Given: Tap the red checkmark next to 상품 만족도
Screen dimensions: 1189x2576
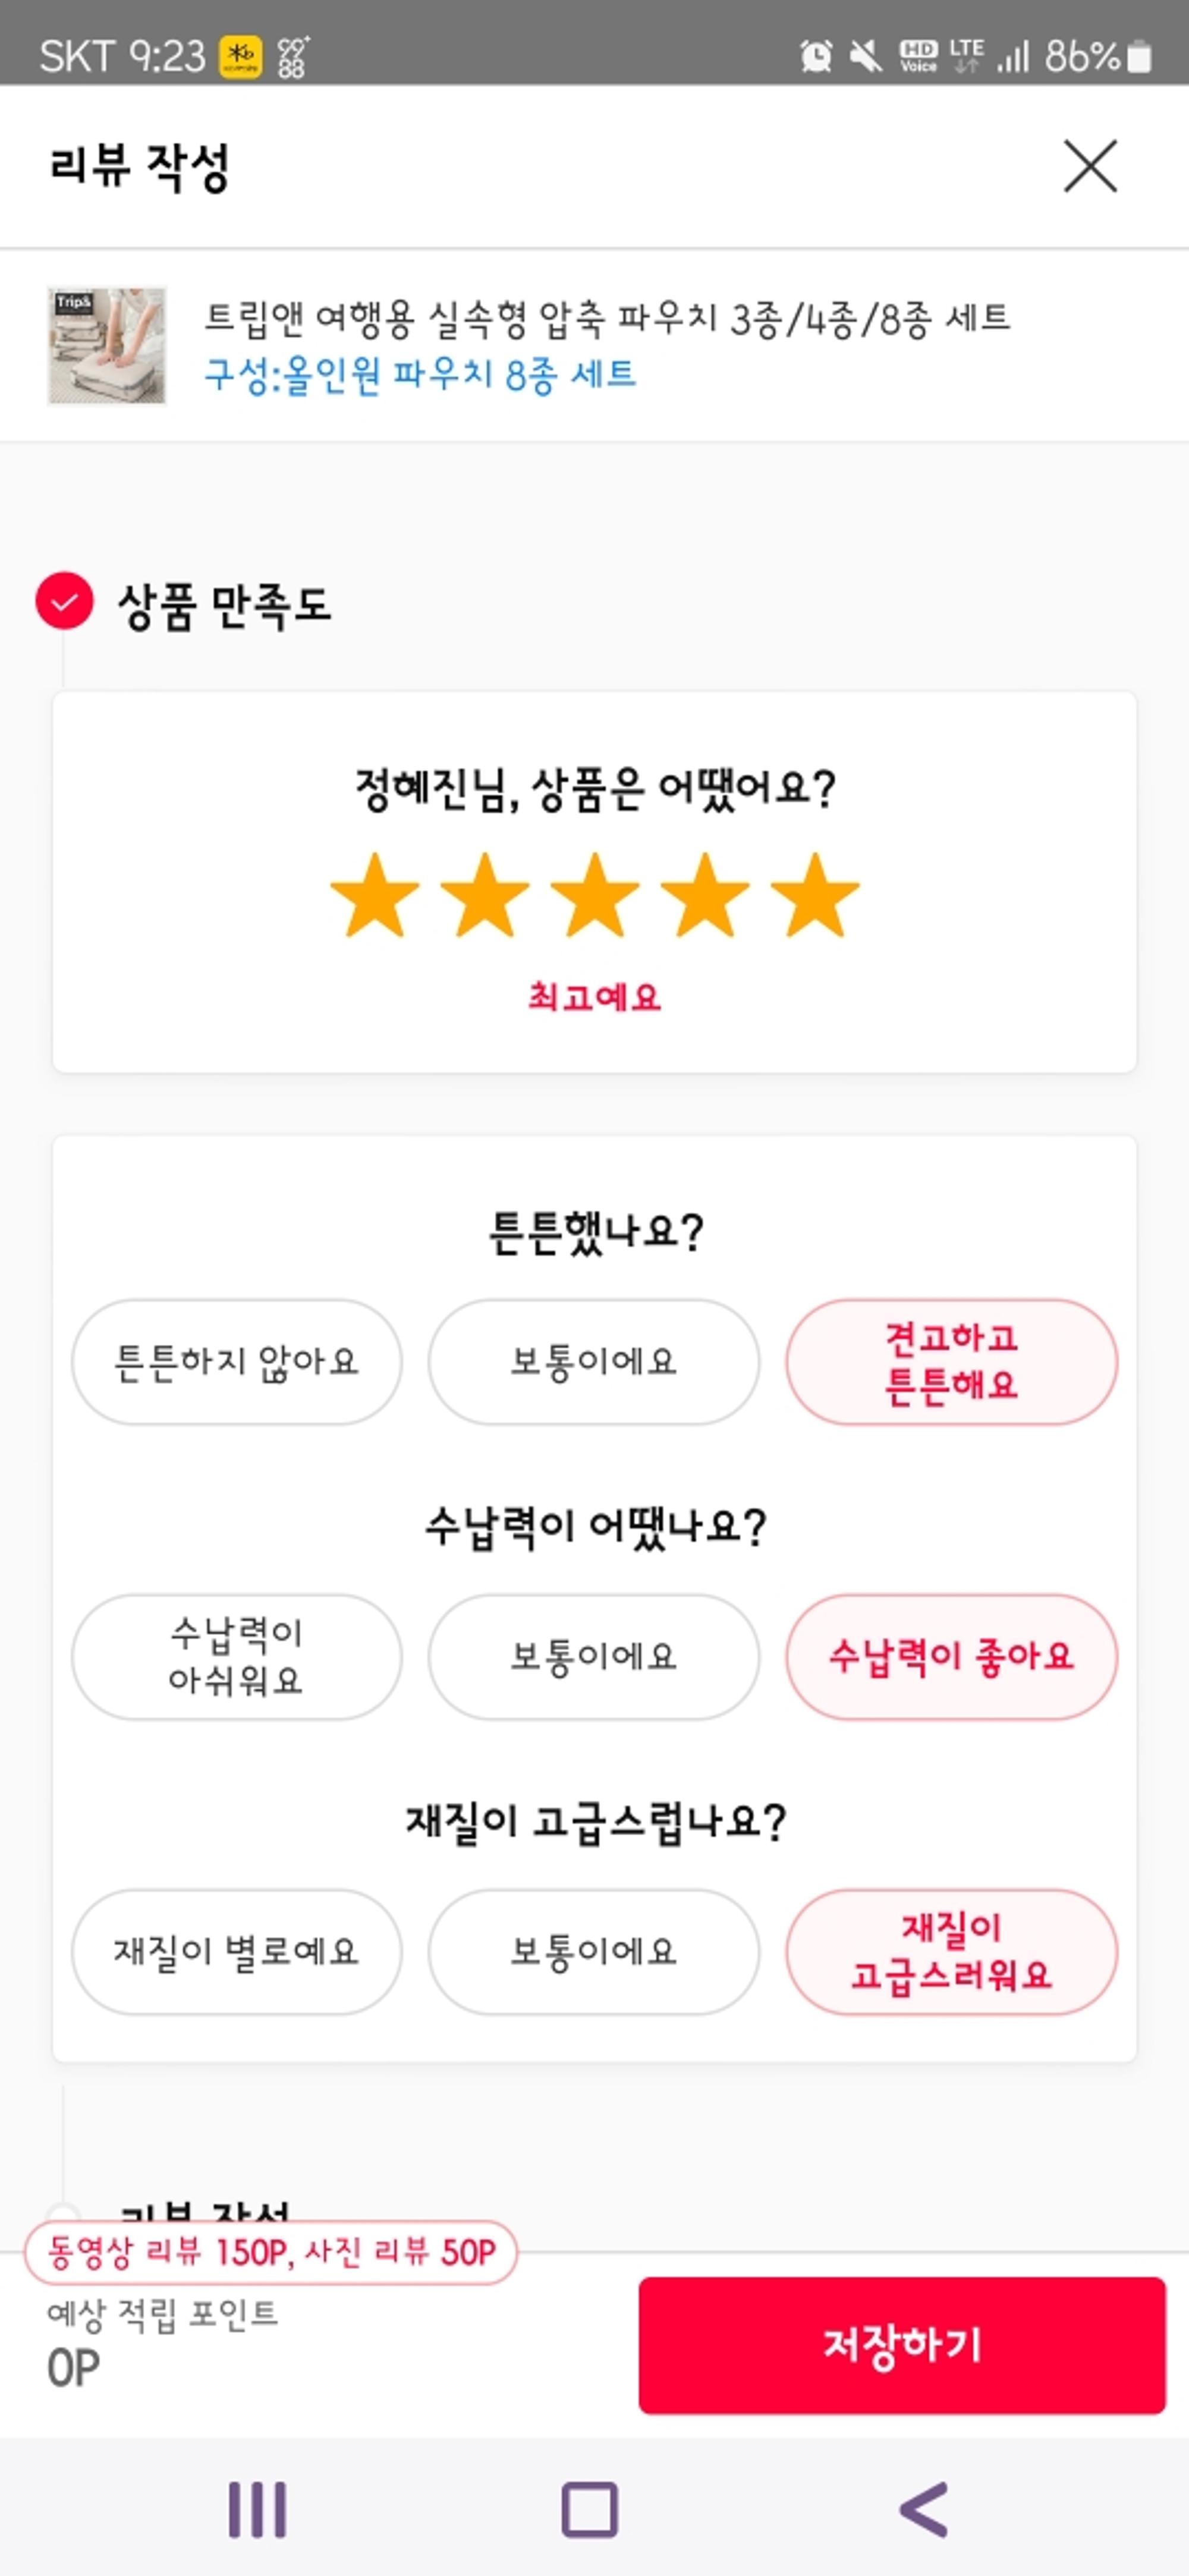Looking at the screenshot, I should click(x=64, y=601).
